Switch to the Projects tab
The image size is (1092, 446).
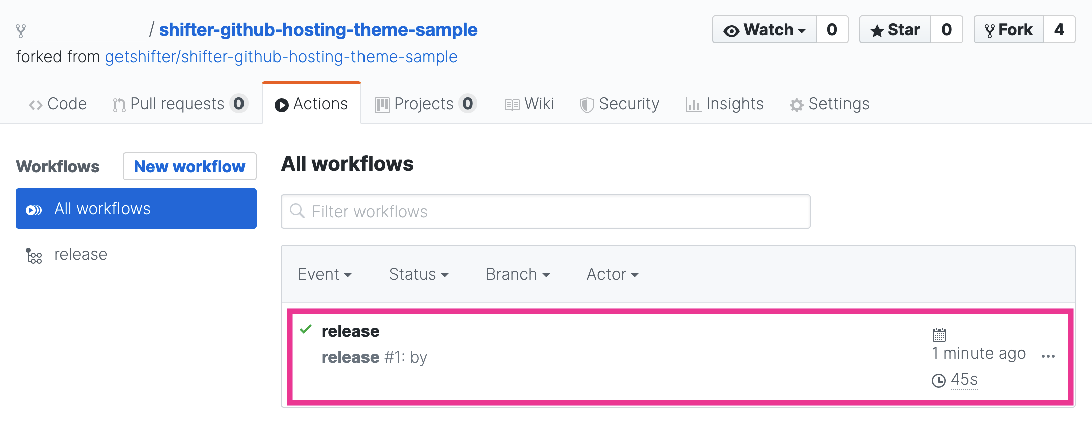pos(425,104)
